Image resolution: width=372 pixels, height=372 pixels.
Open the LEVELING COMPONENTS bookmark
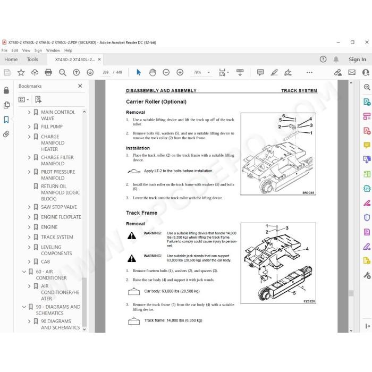(x=56, y=250)
